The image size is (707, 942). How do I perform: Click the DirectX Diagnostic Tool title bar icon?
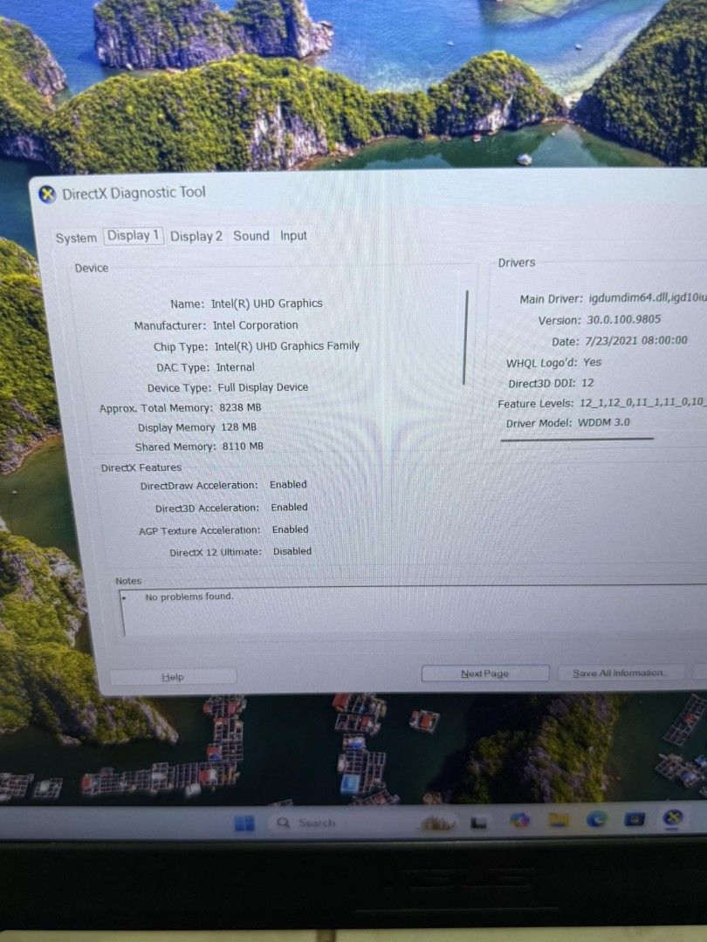pos(47,194)
